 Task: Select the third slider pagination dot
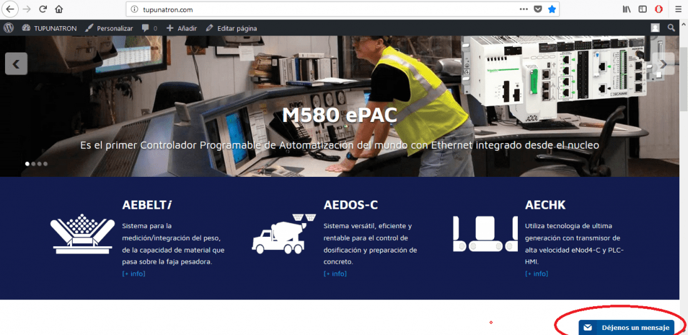pyautogui.click(x=39, y=164)
